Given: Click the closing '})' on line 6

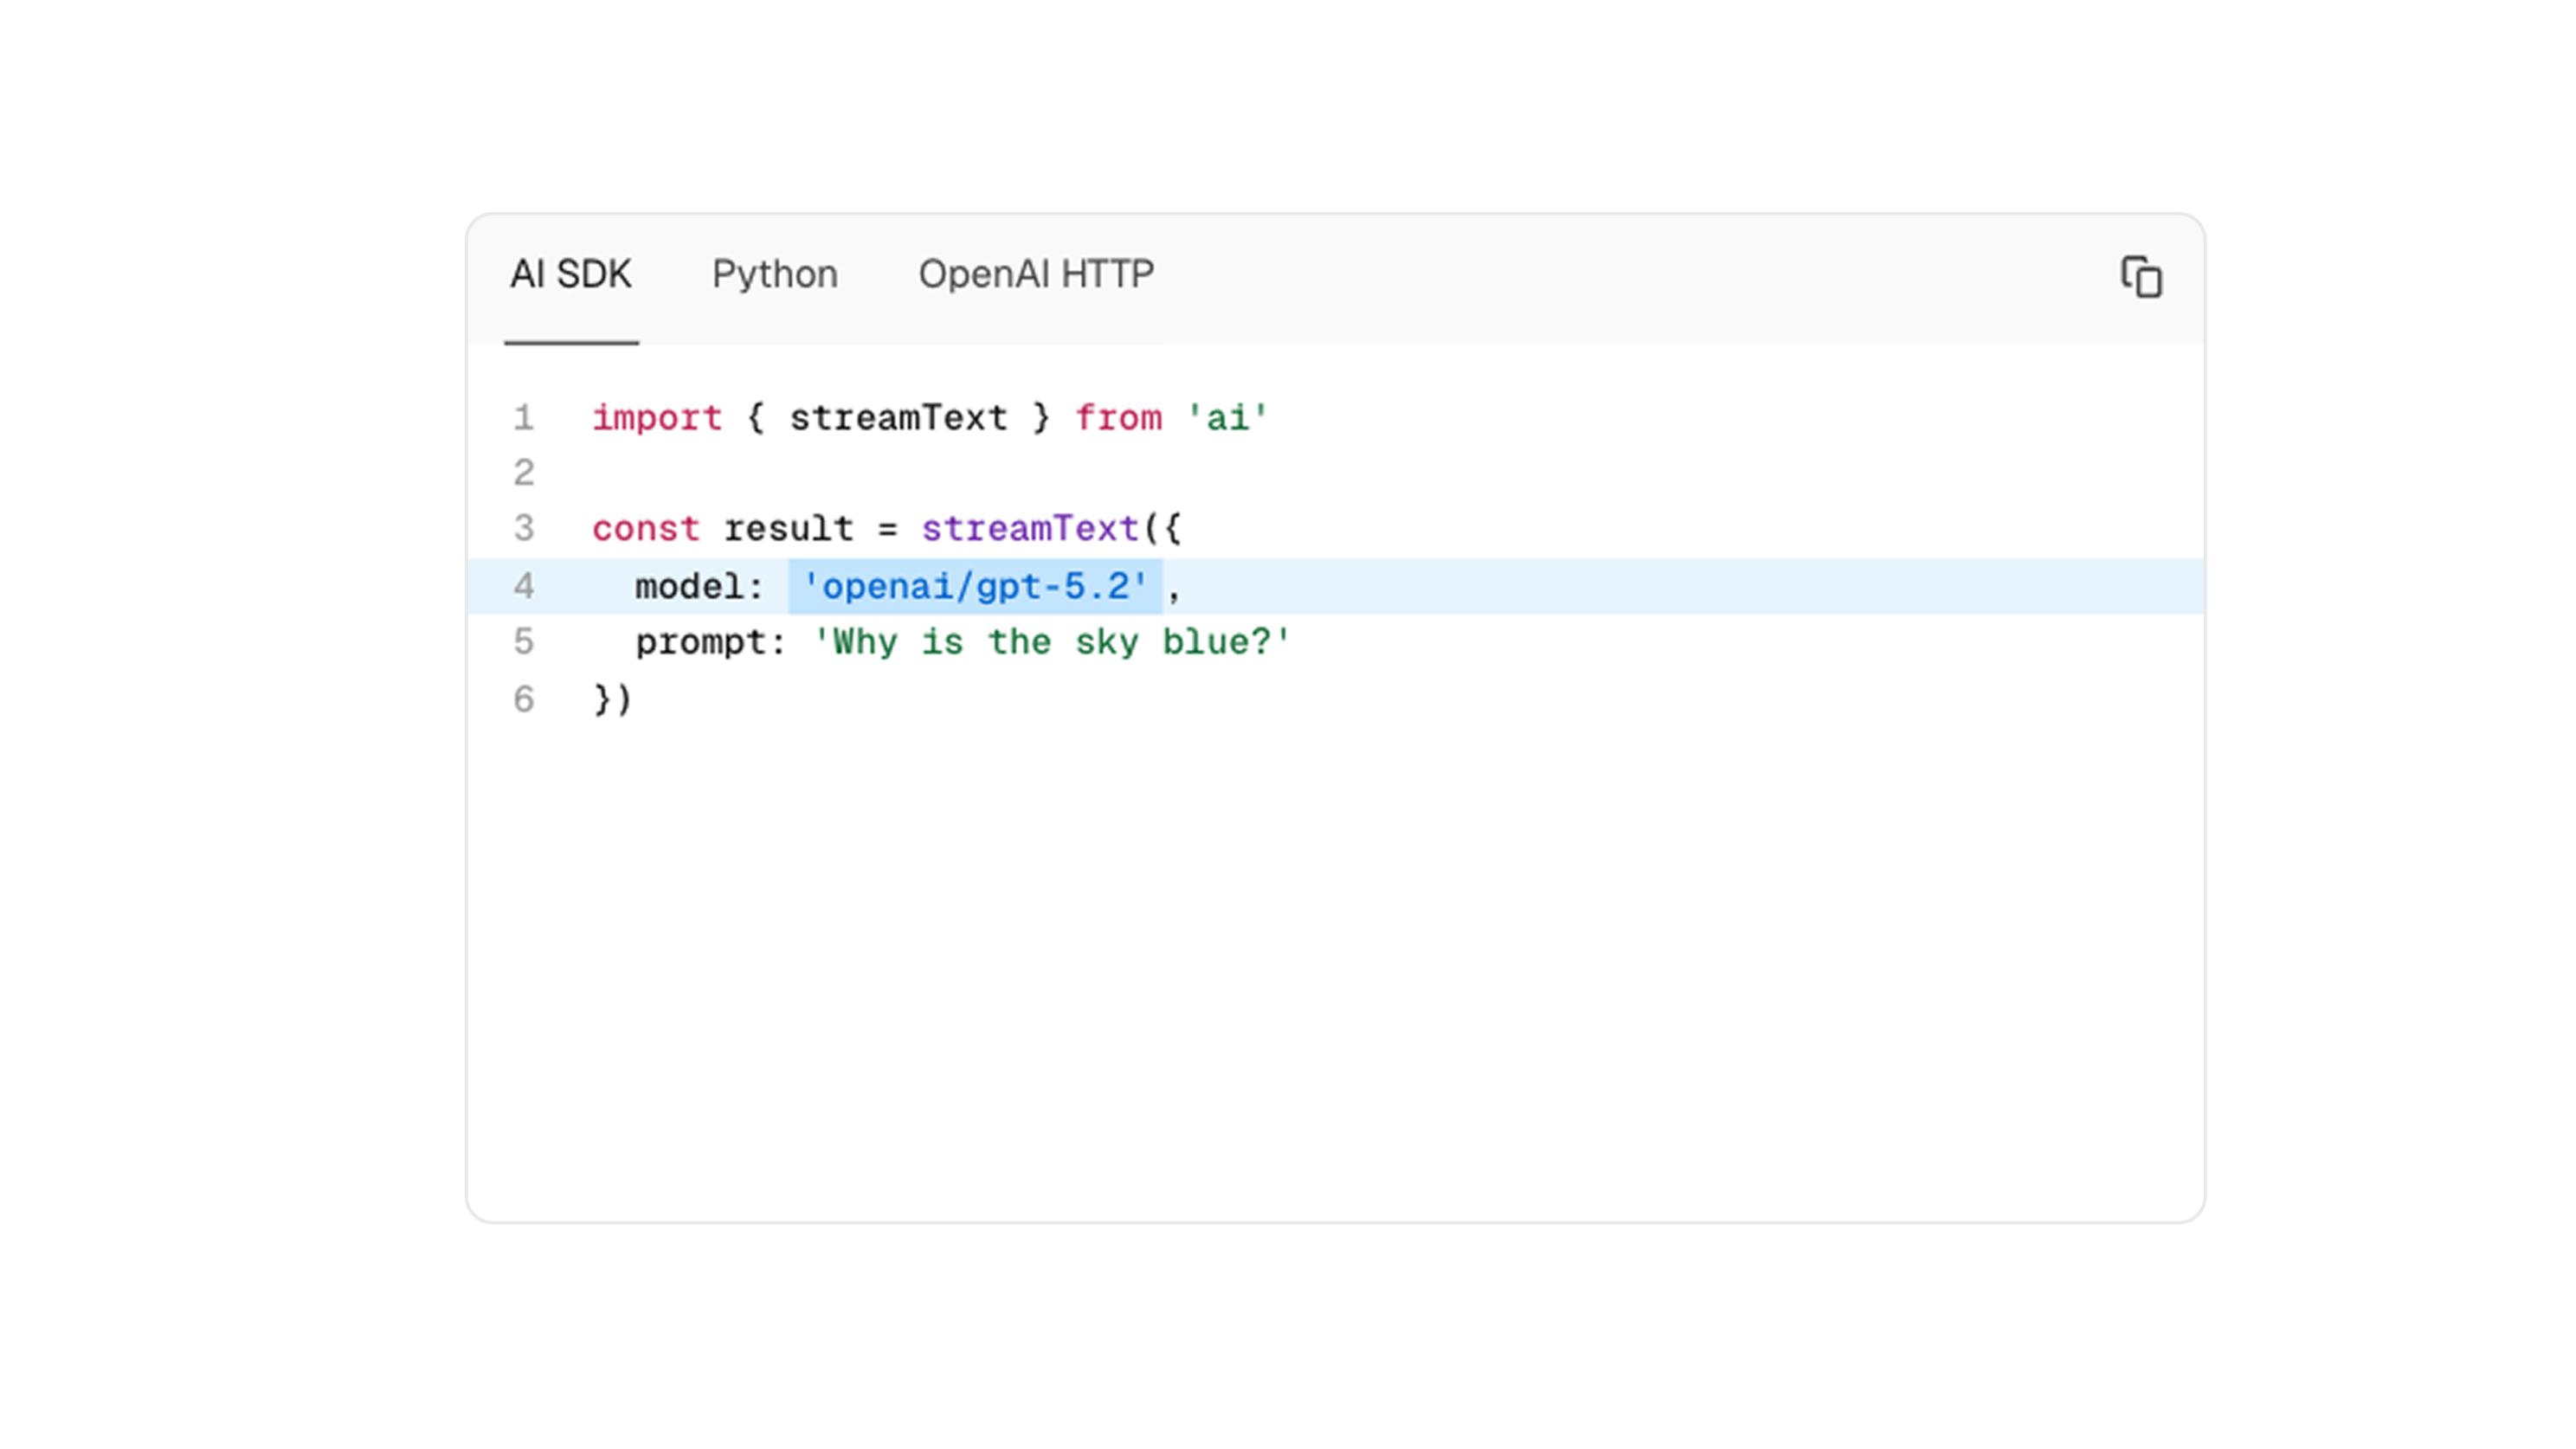Looking at the screenshot, I should tap(612, 699).
